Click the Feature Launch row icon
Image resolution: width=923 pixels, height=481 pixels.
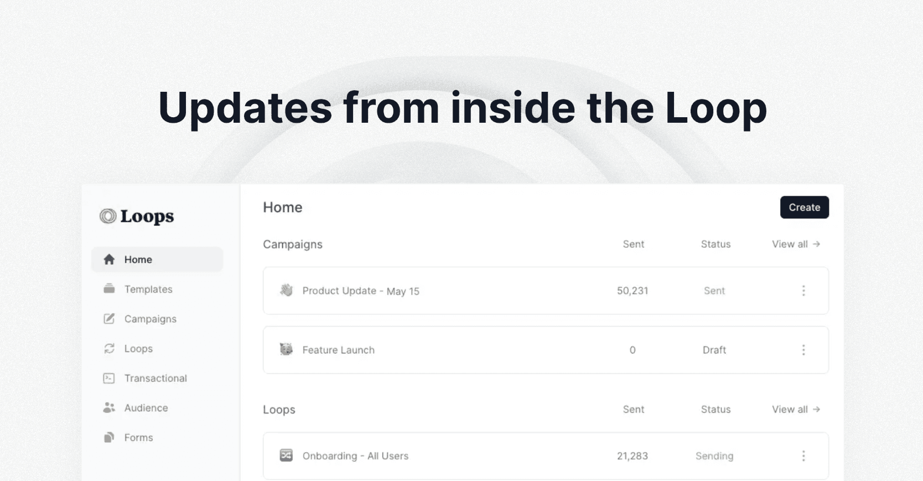click(x=286, y=349)
